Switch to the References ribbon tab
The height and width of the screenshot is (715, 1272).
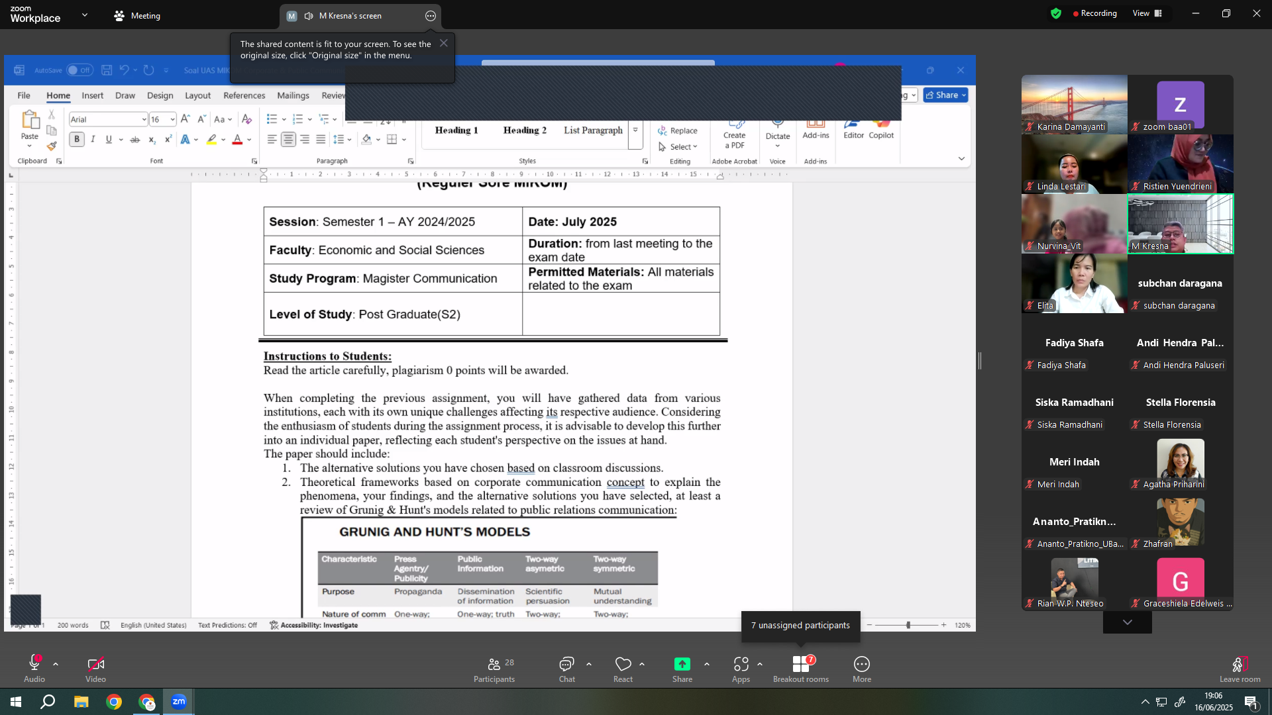pyautogui.click(x=244, y=95)
